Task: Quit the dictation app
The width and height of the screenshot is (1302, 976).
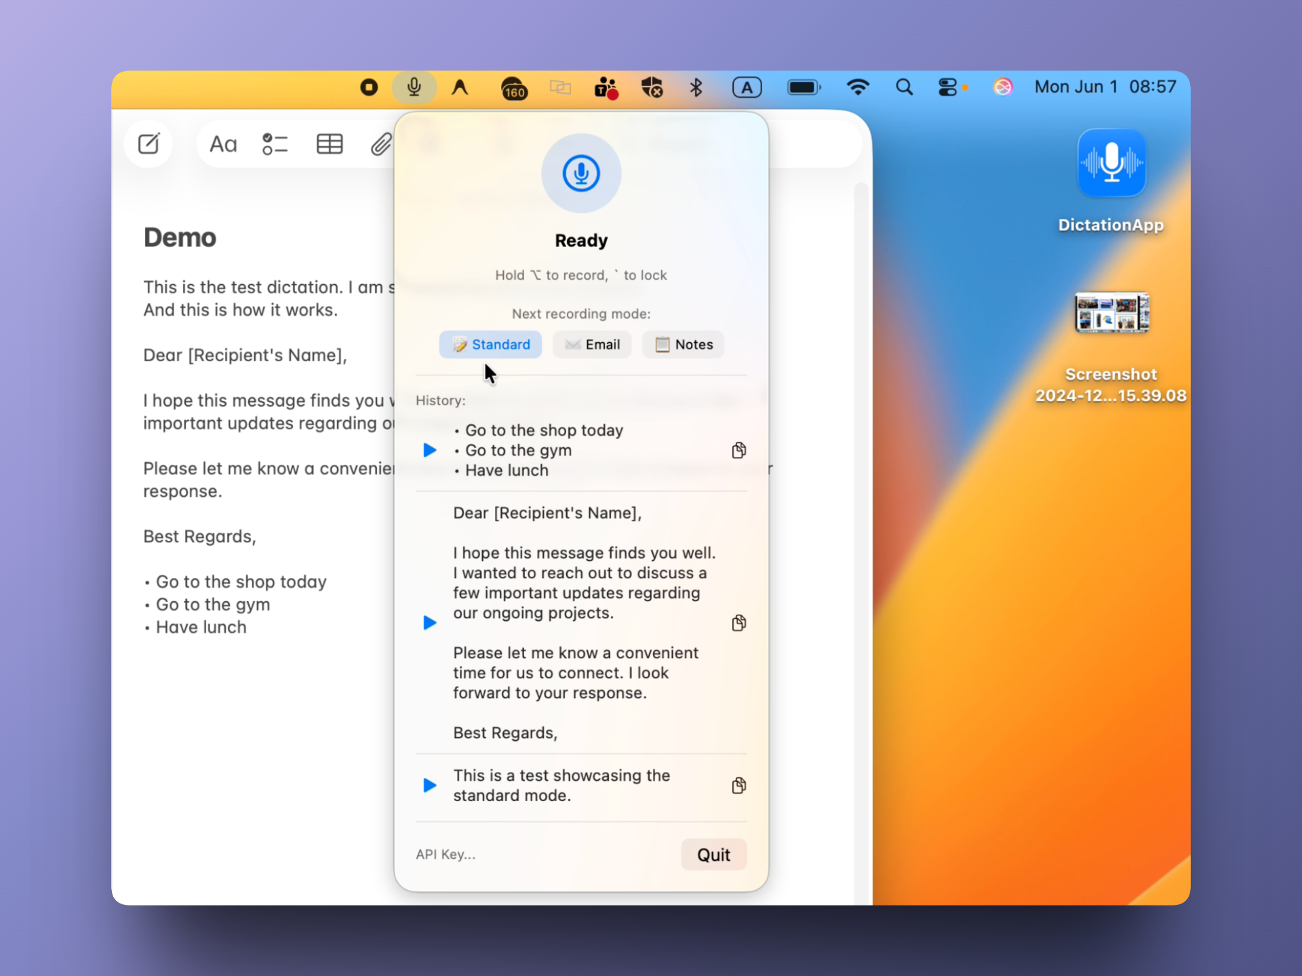Action: 713,855
